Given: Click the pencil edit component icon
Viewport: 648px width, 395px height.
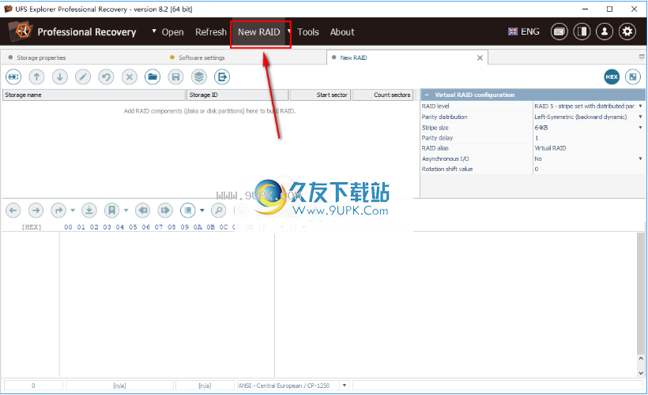Looking at the screenshot, I should click(83, 76).
